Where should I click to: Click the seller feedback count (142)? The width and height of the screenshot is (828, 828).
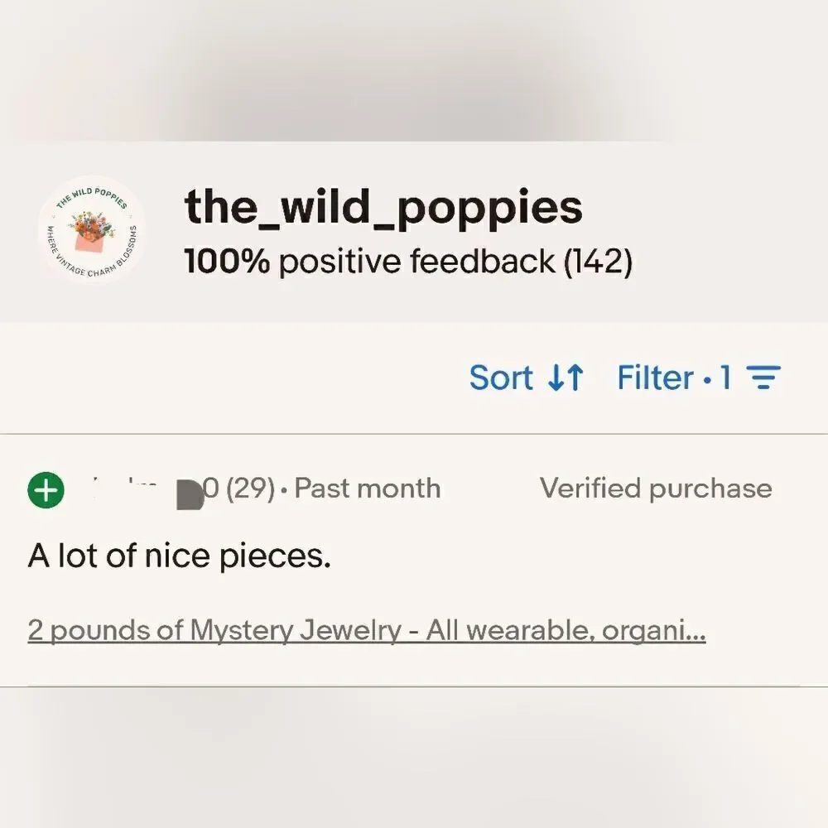click(x=598, y=262)
